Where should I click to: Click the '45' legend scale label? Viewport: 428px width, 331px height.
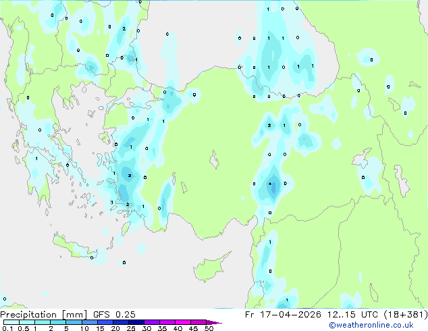click(193, 328)
